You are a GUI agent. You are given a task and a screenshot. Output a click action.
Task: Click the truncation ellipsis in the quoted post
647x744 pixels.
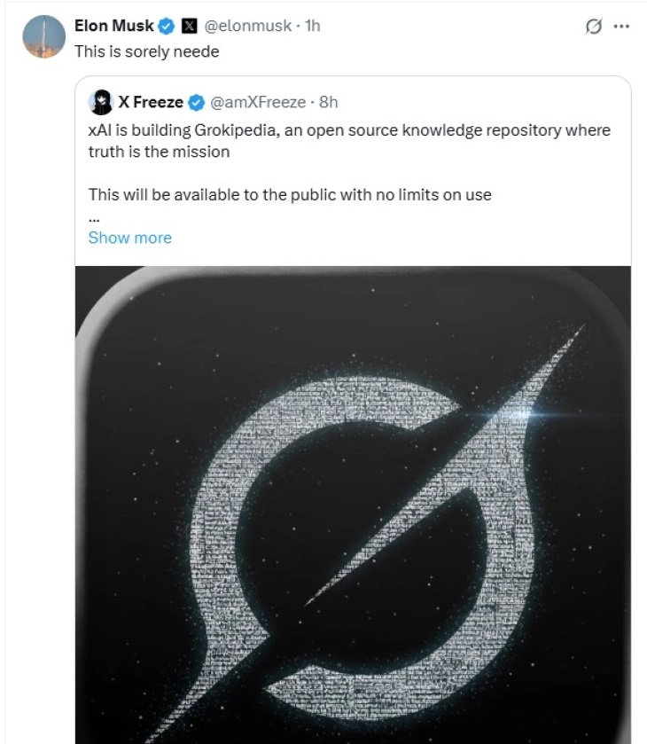pos(94,215)
